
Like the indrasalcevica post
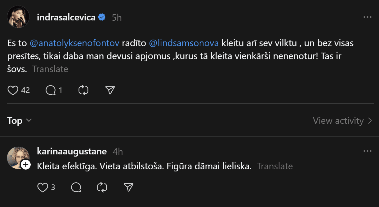pyautogui.click(x=13, y=90)
